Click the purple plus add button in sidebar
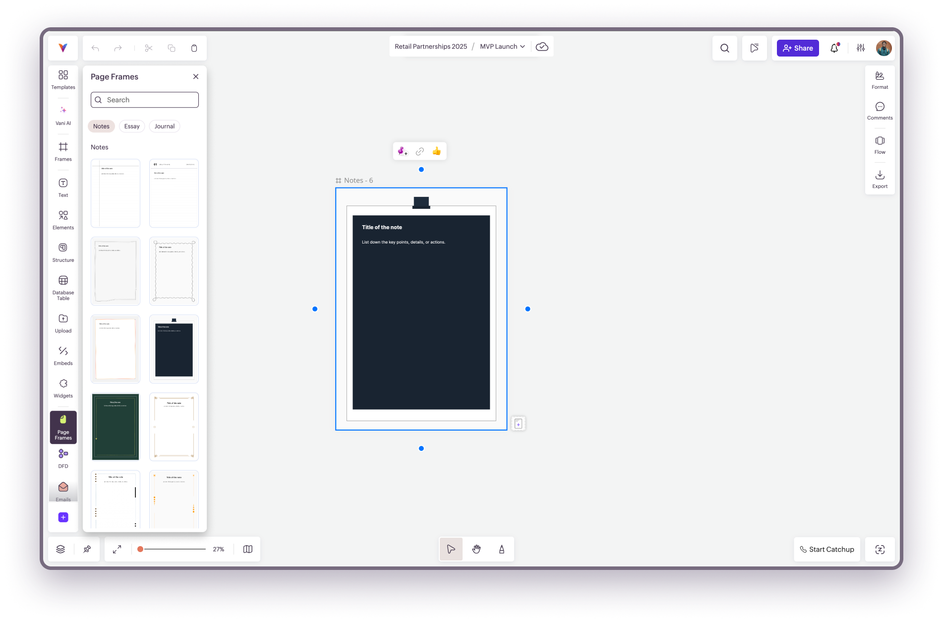The image size is (943, 622). (x=63, y=517)
